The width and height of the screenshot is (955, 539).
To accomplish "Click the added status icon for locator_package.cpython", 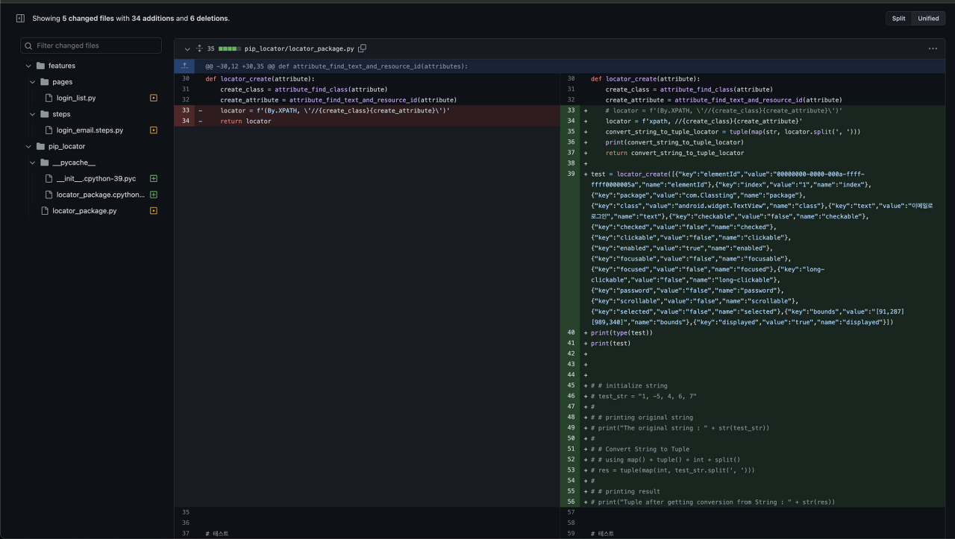I will coord(154,195).
